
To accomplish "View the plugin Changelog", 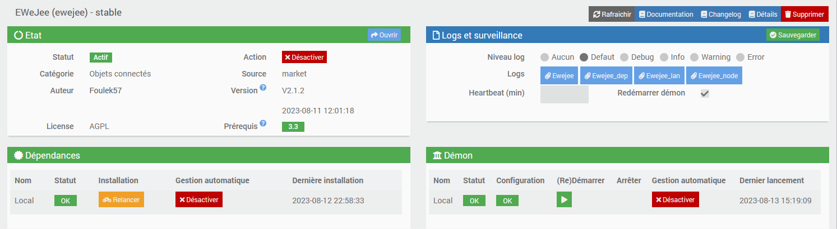I will pos(721,15).
